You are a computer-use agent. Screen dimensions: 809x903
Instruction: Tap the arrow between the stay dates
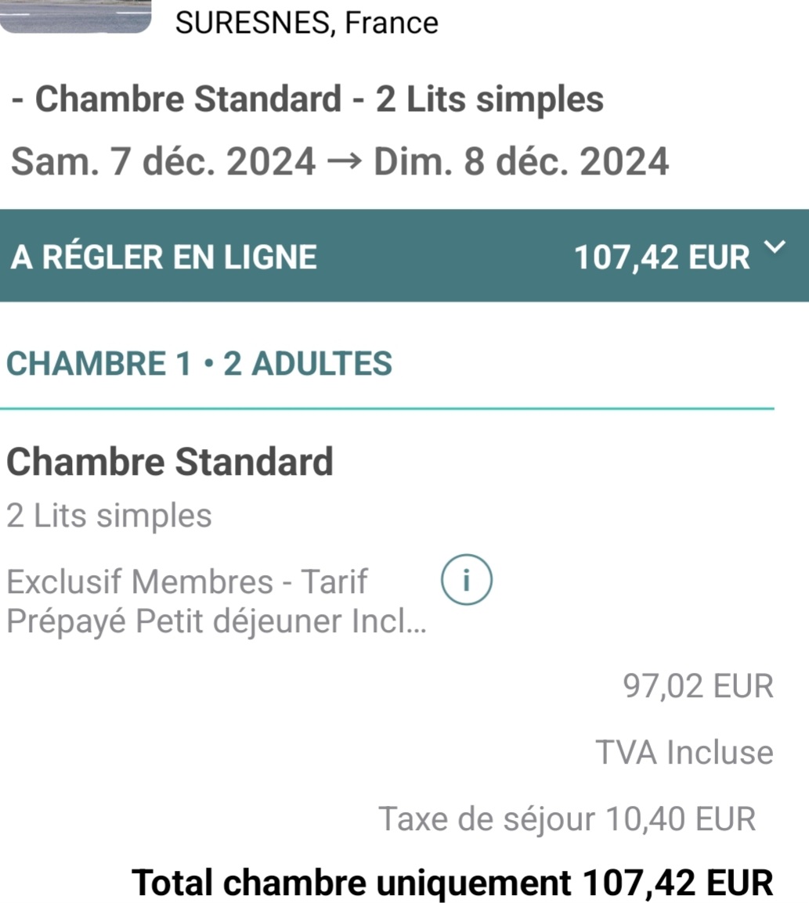[345, 162]
